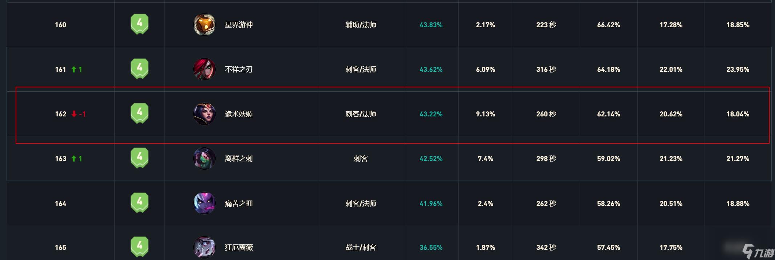The height and width of the screenshot is (260, 775).
Task: Select the tier 4 badge in row 162
Action: [x=139, y=114]
